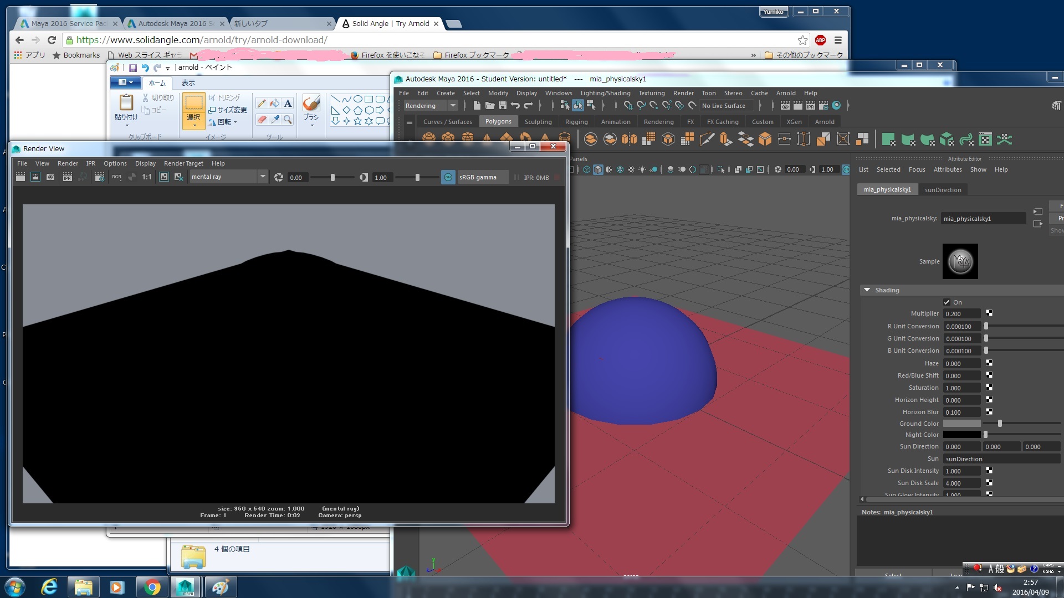Adjust exposure slider in Render View

tap(332, 177)
